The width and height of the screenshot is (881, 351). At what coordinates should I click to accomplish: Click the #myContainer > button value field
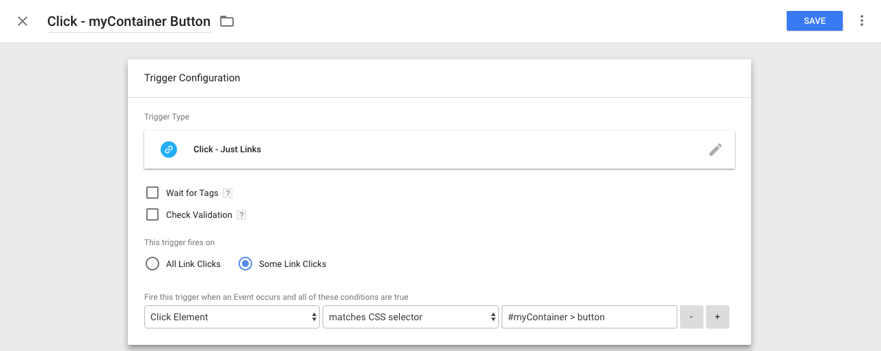(588, 317)
